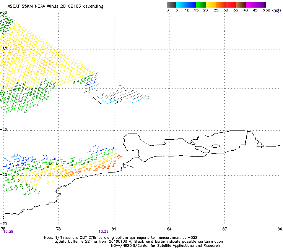Click the "90" longitude axis label
This screenshot has width=283, height=248.
point(280,229)
